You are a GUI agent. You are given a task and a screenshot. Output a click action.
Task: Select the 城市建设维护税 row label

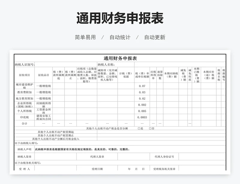pyautogui.click(x=25, y=86)
